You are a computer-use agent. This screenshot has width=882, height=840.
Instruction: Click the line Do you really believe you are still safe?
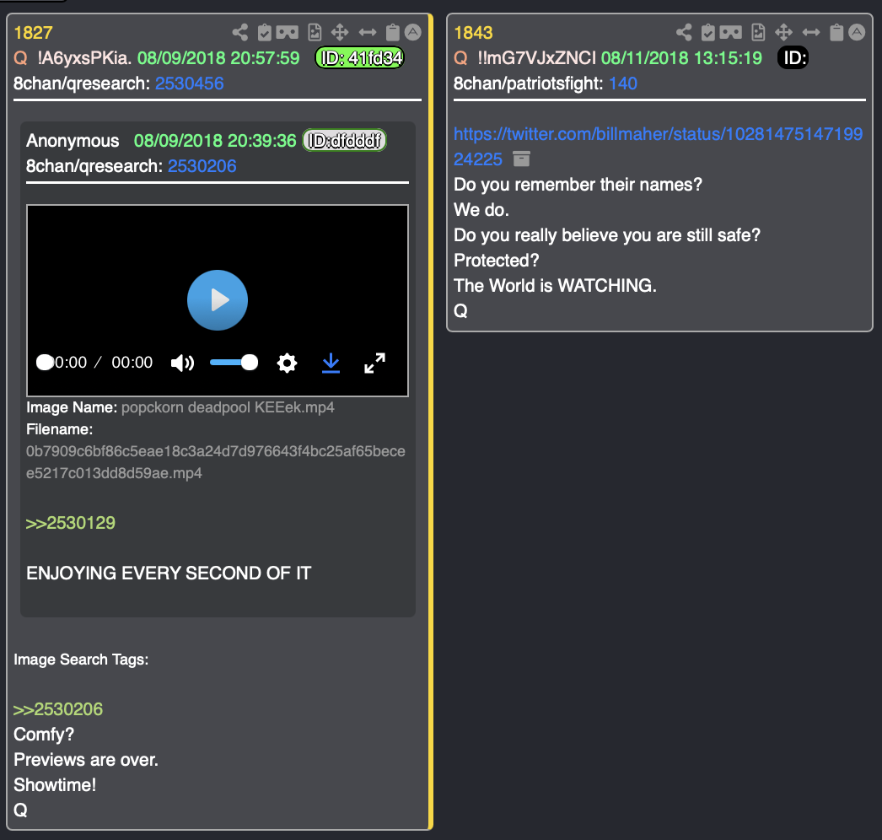(607, 235)
